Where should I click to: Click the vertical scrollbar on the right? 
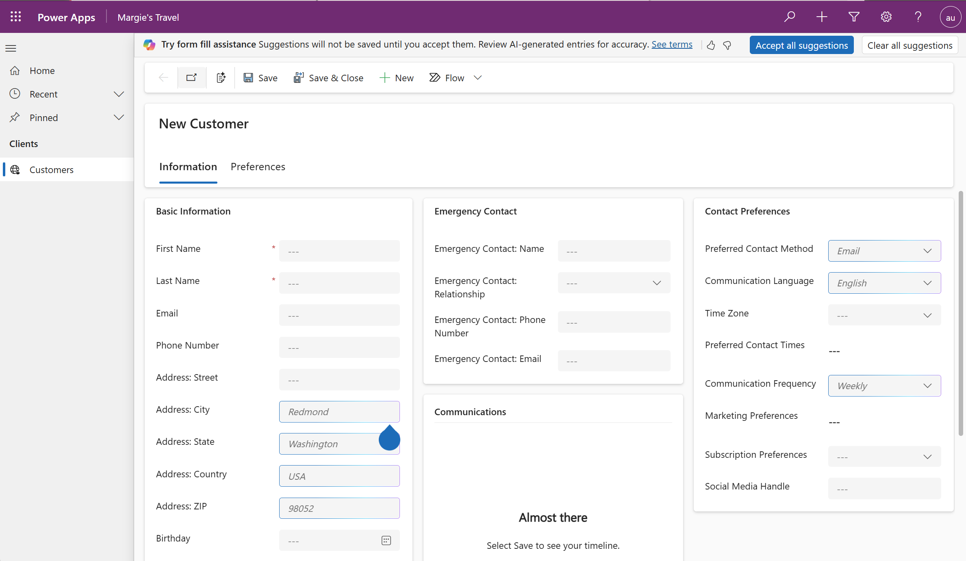[961, 313]
